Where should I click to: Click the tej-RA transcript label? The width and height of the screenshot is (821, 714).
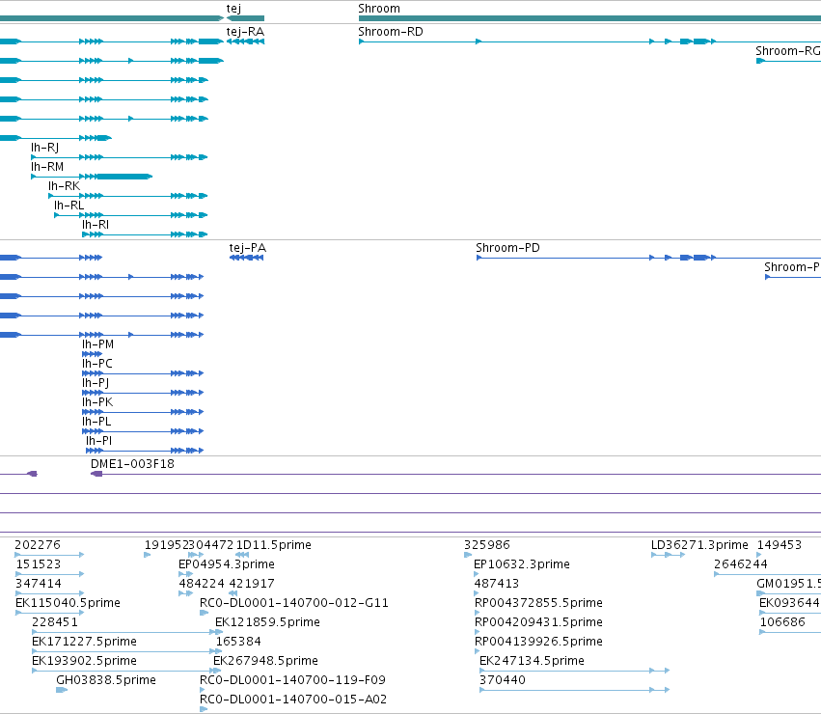click(245, 32)
